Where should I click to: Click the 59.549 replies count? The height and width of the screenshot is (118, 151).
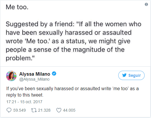point(19,110)
